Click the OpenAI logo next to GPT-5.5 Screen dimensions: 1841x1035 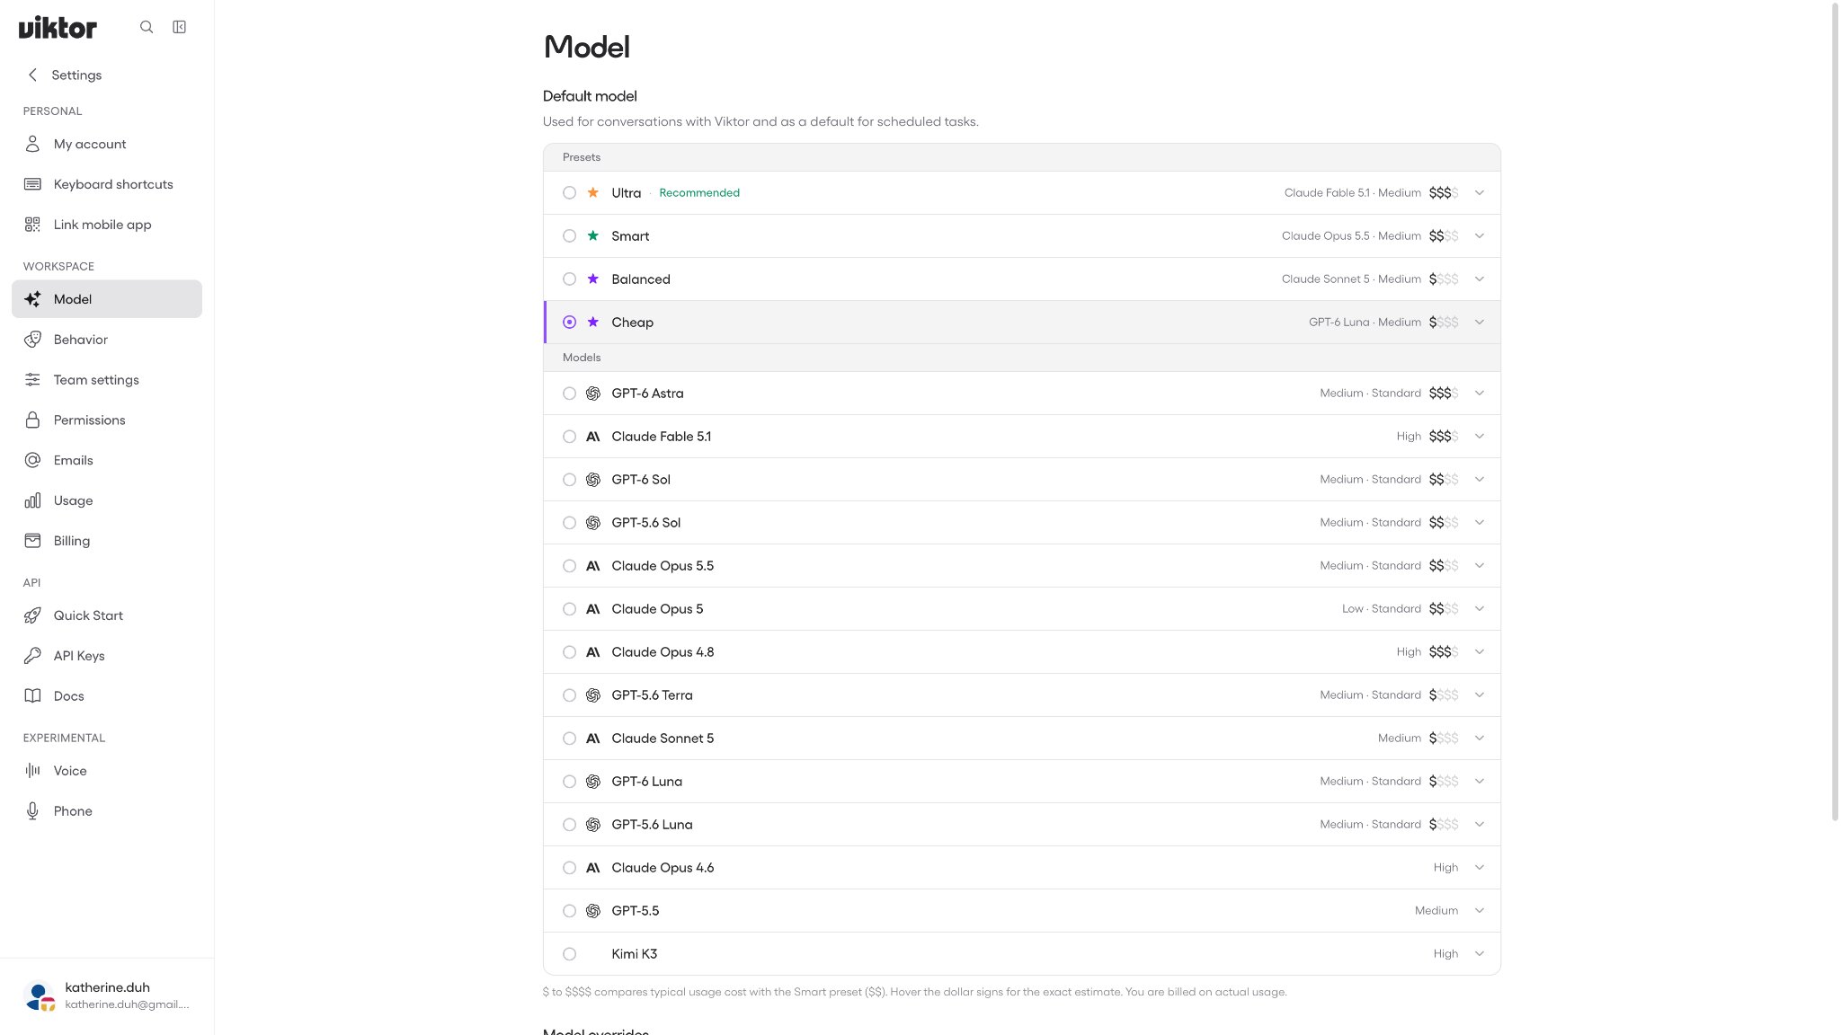pyautogui.click(x=593, y=911)
